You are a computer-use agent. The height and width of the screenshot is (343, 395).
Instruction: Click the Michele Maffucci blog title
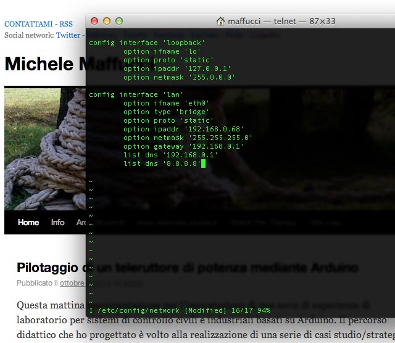(x=44, y=64)
